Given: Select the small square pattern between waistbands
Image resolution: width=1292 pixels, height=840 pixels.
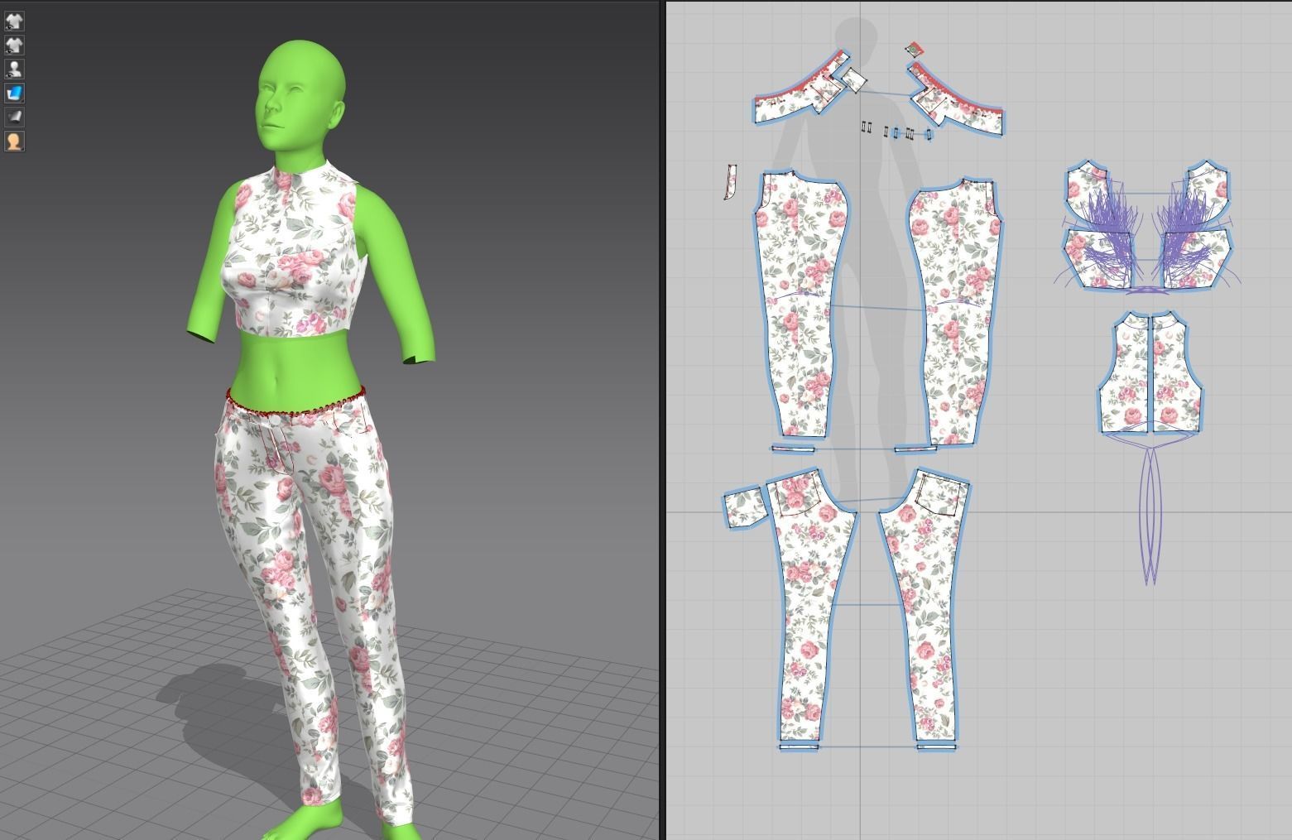Looking at the screenshot, I should pos(853,80).
